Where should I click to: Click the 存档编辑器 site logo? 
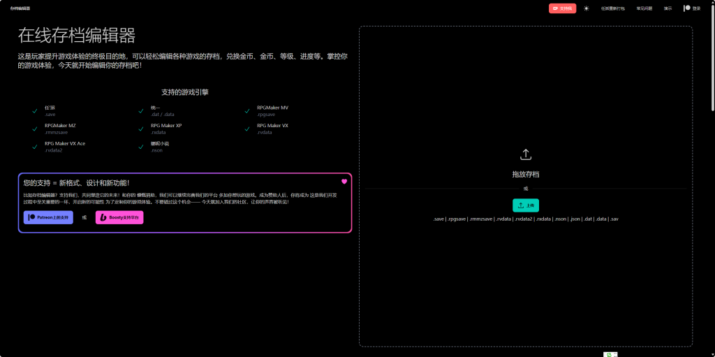[x=20, y=8]
